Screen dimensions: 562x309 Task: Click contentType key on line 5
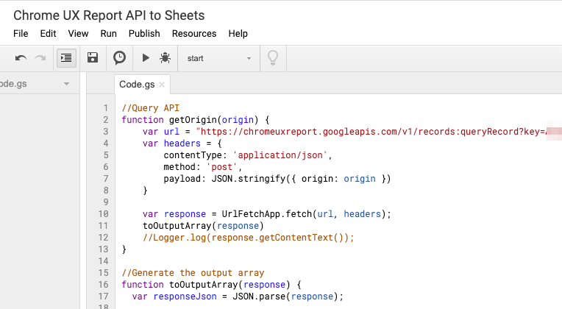[x=193, y=155]
